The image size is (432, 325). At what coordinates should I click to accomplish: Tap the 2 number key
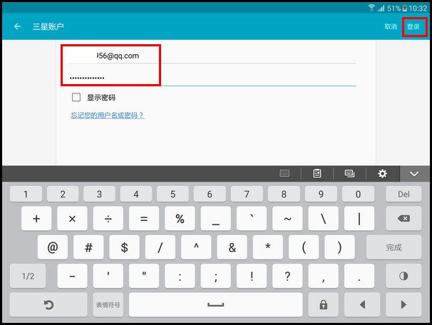(x=63, y=194)
